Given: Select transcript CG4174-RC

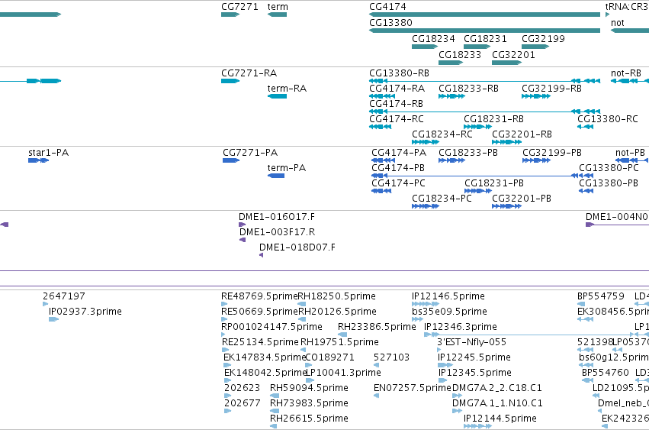Looking at the screenshot, I should [x=380, y=127].
